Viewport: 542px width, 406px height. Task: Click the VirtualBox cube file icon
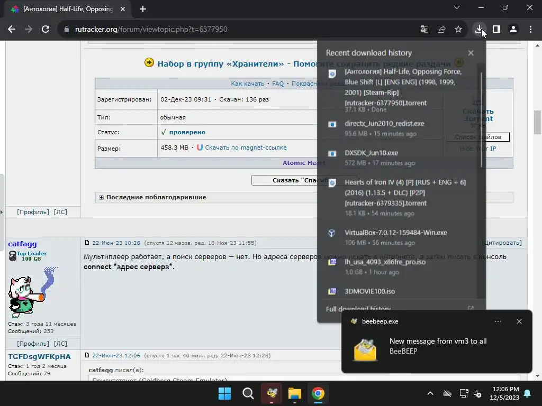click(332, 233)
